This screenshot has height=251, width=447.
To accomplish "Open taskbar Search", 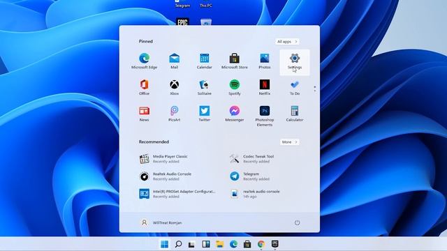I will 179,244.
